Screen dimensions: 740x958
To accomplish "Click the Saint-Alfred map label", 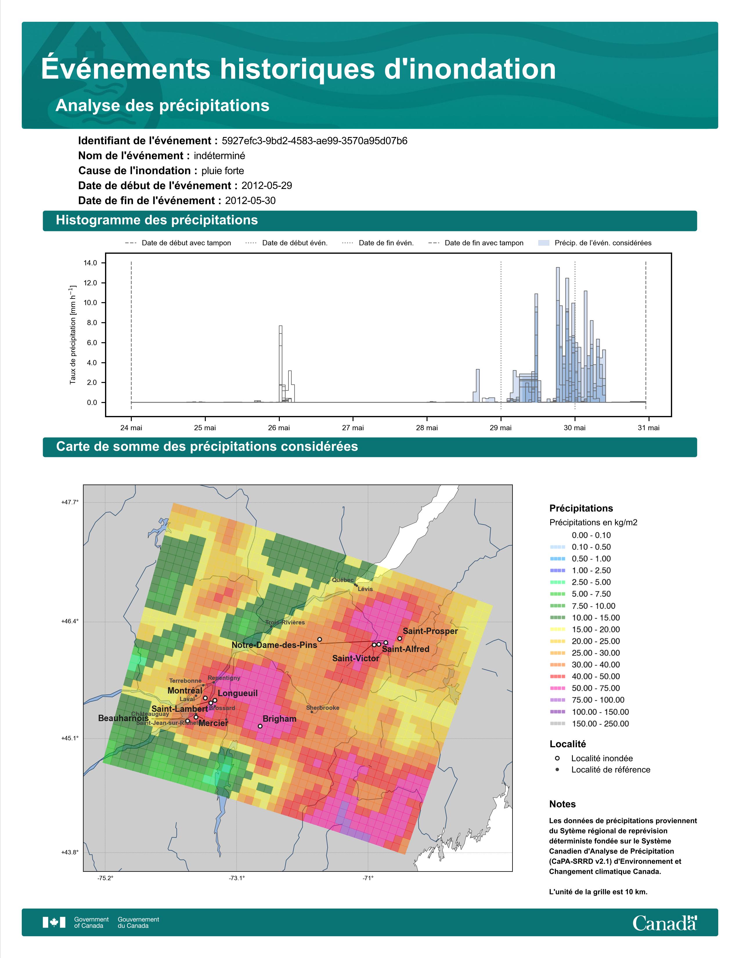I will point(405,649).
